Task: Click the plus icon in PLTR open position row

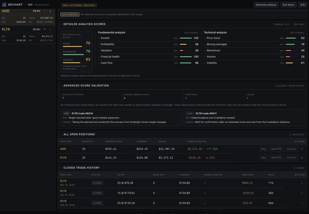Action: click(302, 158)
